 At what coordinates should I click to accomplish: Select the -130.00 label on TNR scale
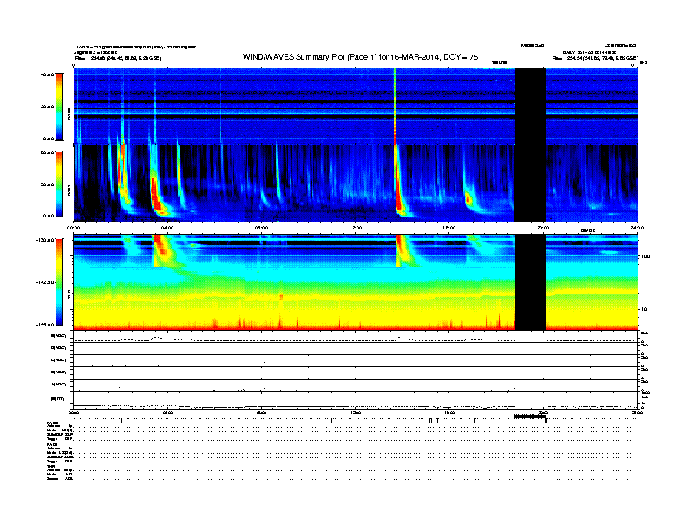click(45, 240)
